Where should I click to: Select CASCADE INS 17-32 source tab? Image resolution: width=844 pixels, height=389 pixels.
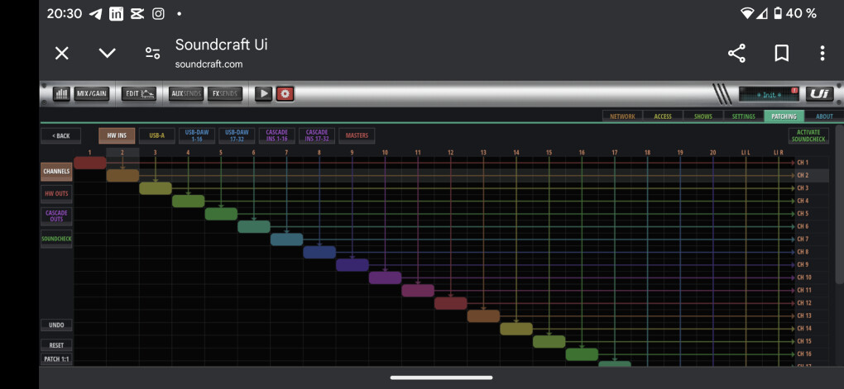click(x=317, y=135)
